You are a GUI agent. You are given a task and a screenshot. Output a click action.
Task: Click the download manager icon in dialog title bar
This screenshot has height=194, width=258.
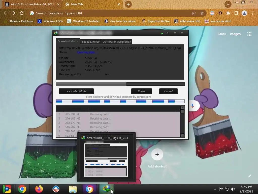pos(56,33)
